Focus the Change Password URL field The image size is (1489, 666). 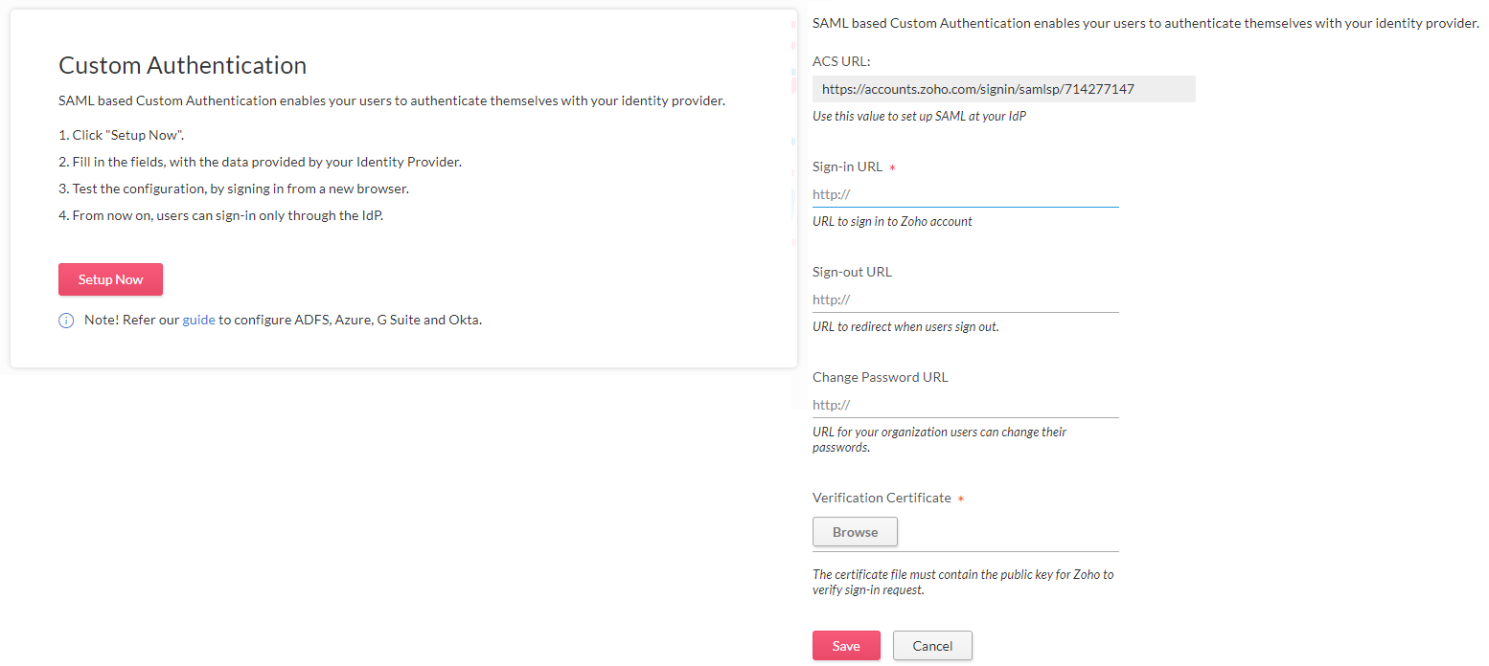965,405
